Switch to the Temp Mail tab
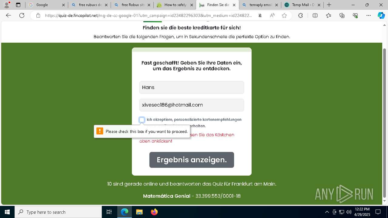Screen dimensions: 388x218 point(303,5)
